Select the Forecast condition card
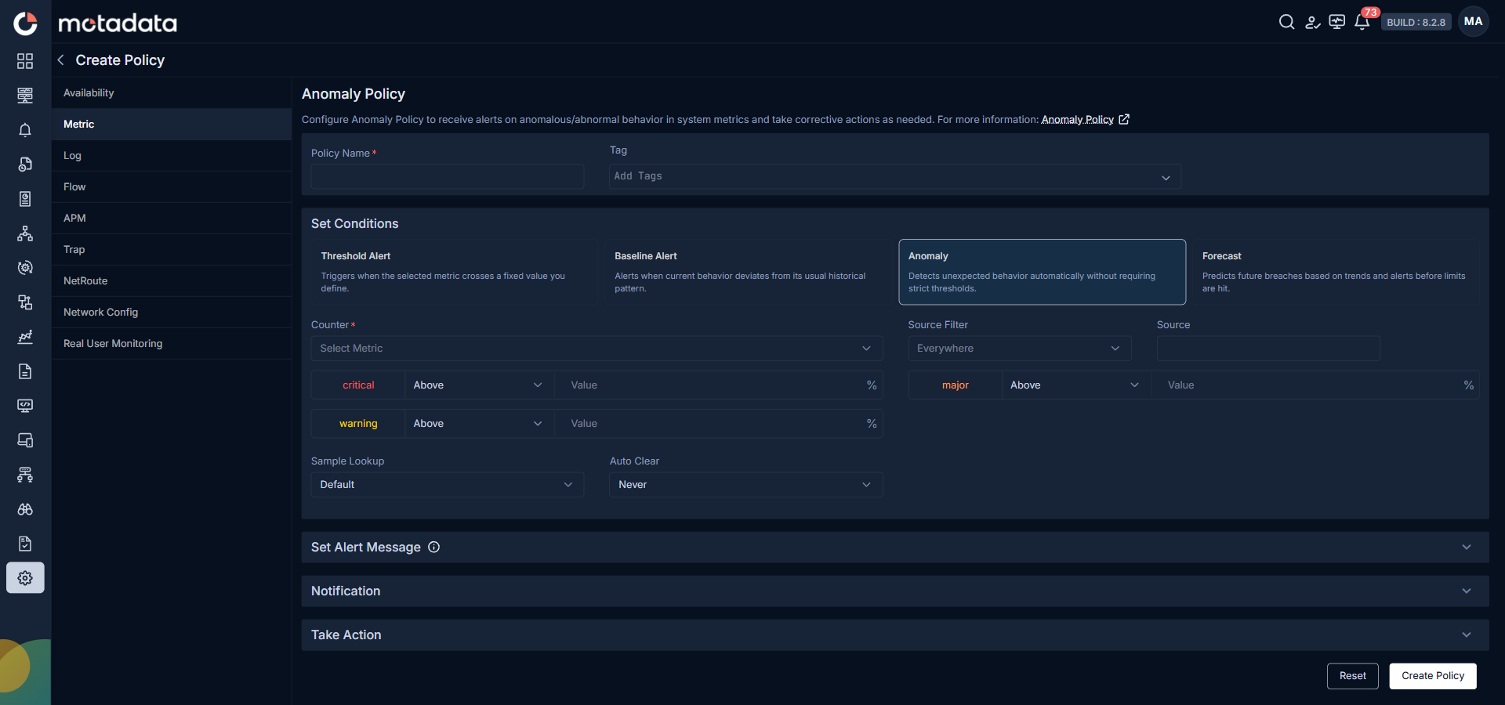Viewport: 1505px width, 705px height. pos(1335,272)
